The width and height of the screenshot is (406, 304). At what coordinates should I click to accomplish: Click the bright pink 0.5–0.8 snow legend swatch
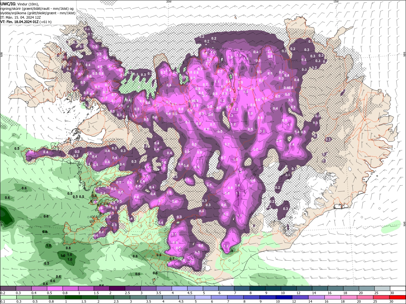[x=55, y=288]
